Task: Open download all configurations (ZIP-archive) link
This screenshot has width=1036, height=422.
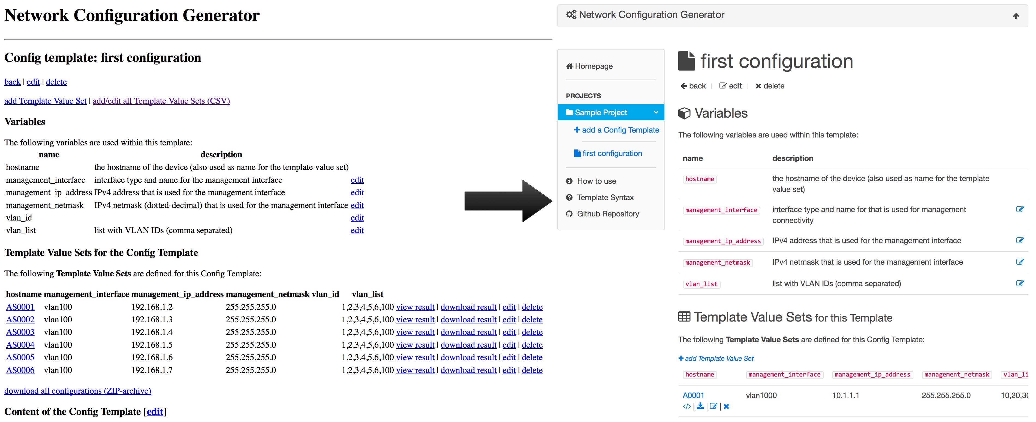Action: click(78, 391)
